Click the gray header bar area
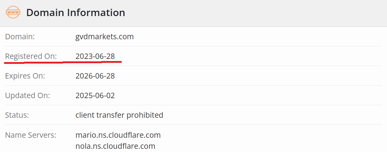Screen dimensions: 387x152 251,13
